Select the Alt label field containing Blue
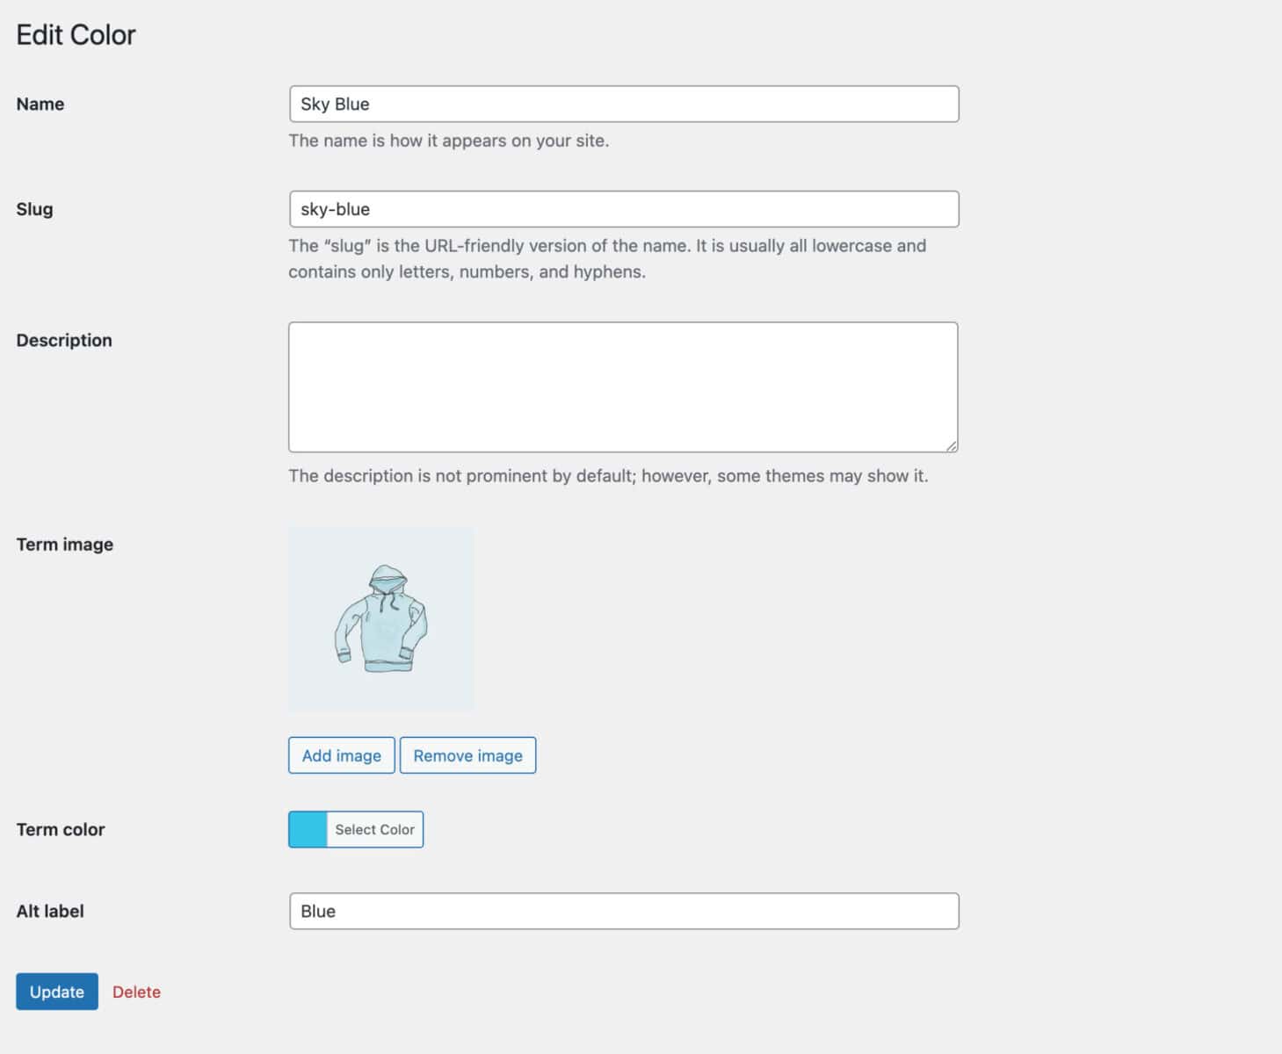1282x1054 pixels. [x=623, y=911]
